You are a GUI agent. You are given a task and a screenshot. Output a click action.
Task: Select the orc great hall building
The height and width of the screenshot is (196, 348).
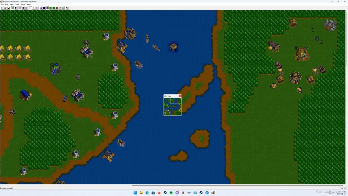click(302, 54)
